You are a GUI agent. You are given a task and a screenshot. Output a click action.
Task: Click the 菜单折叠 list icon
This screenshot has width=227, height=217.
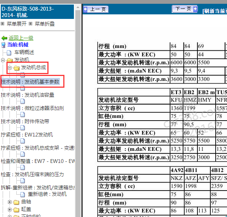[30, 23]
